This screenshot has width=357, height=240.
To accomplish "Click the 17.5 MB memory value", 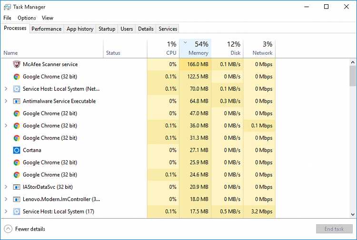I will [x=199, y=211].
